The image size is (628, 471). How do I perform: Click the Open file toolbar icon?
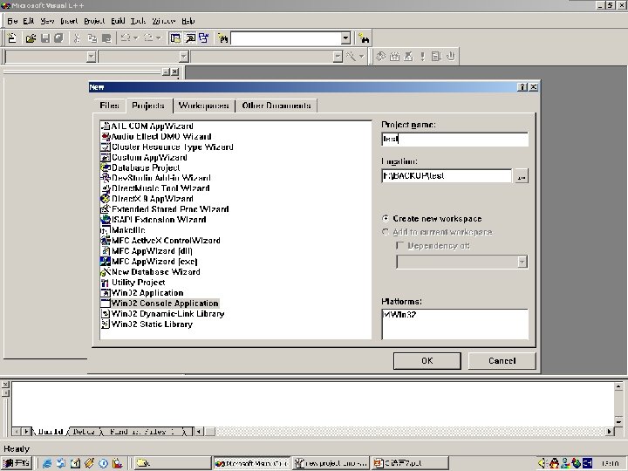[31, 38]
